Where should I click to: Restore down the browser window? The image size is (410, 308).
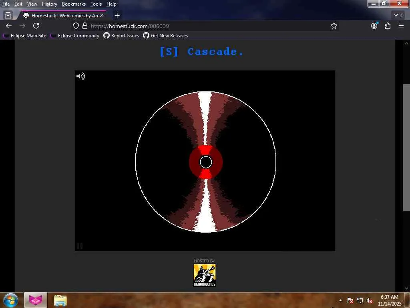click(384, 4)
